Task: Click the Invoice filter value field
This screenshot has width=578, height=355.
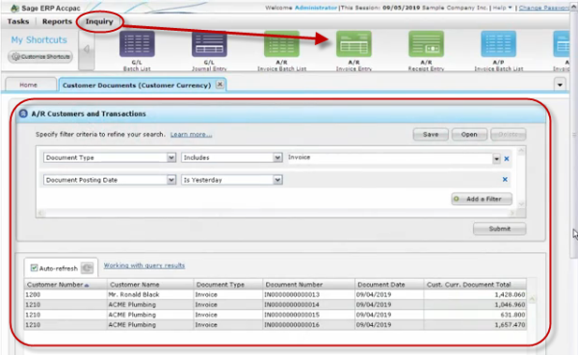Action: 389,158
